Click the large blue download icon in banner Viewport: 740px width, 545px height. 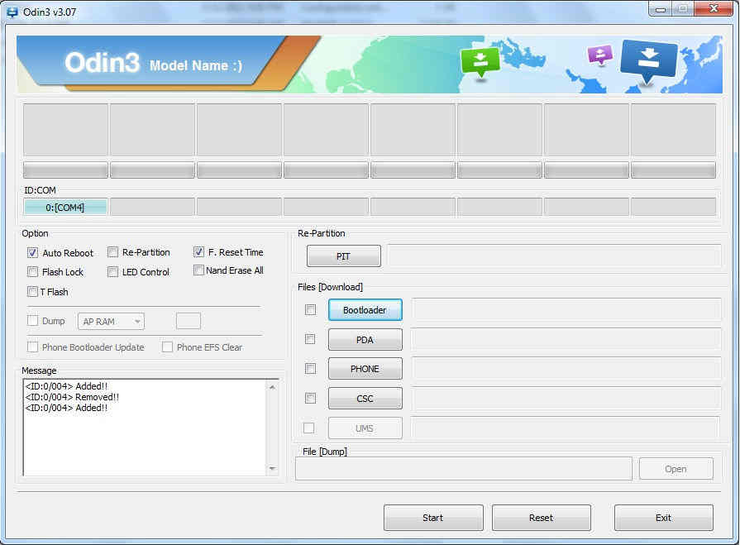[648, 61]
